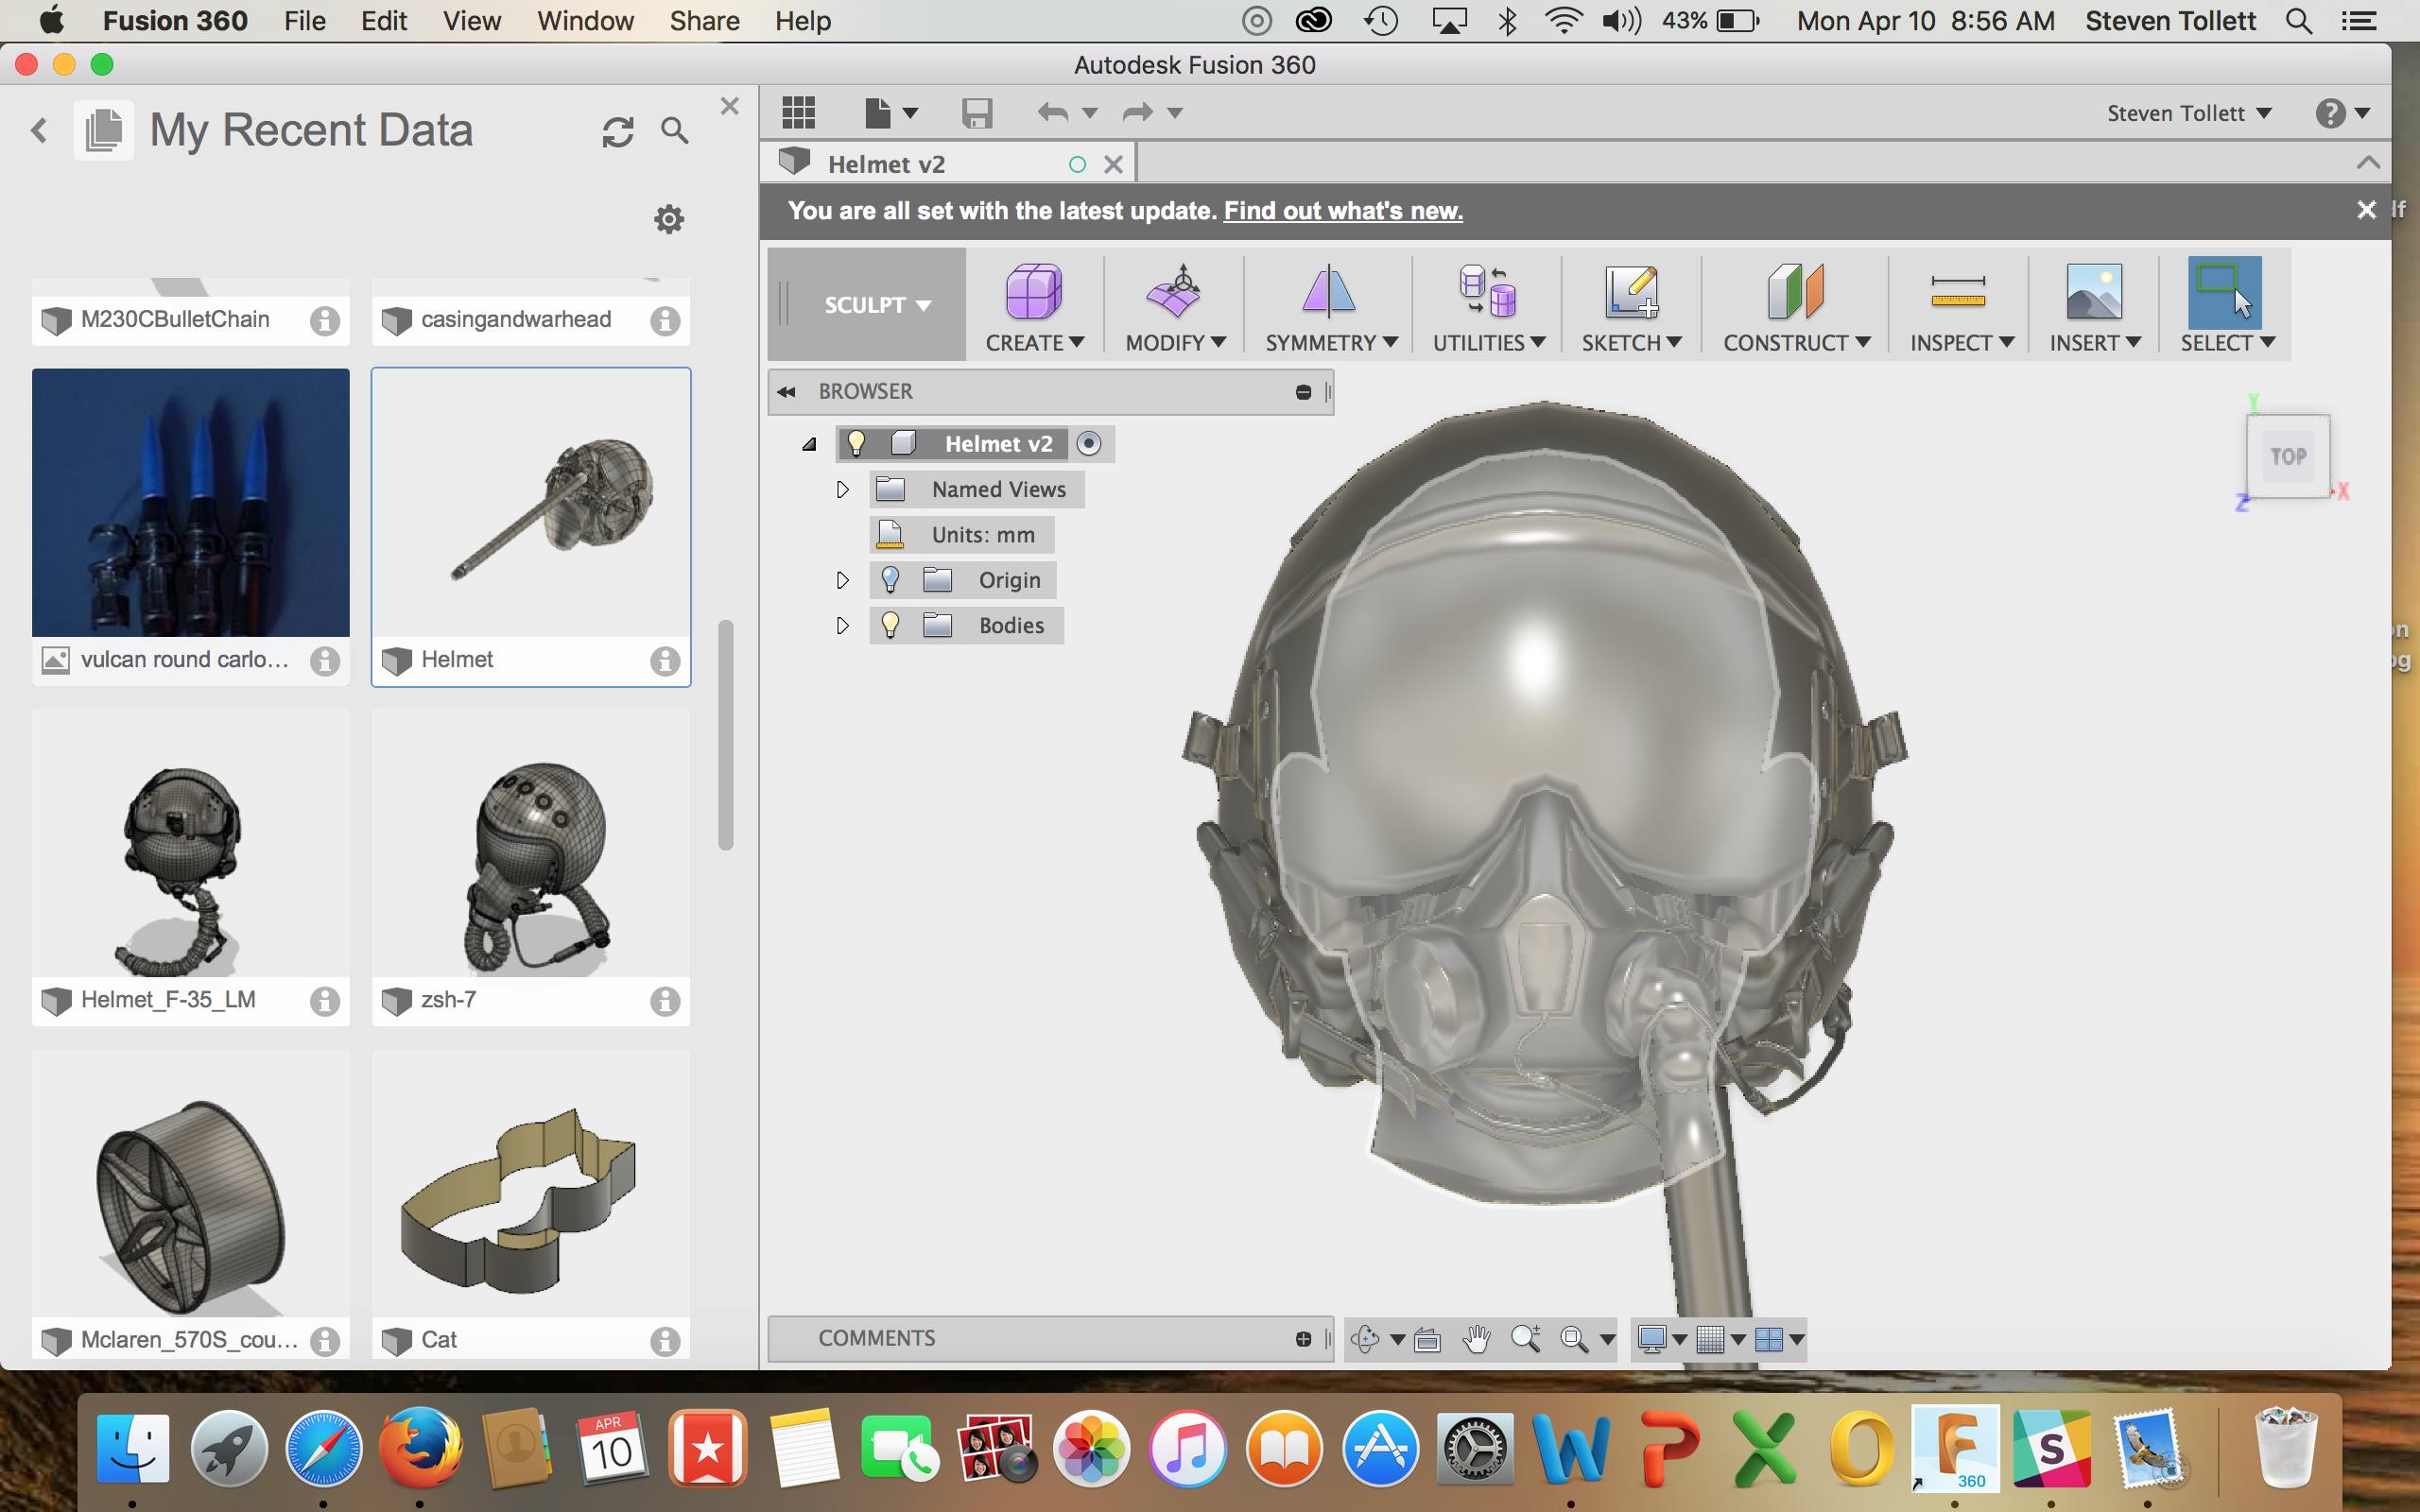Expand the Named Views tree node
The height and width of the screenshot is (1512, 2420).
(x=842, y=490)
